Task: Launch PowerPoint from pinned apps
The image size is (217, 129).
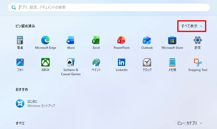Action: click(121, 40)
